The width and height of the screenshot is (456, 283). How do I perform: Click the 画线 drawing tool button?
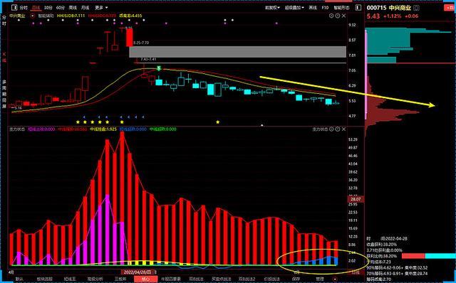pyautogui.click(x=313, y=8)
